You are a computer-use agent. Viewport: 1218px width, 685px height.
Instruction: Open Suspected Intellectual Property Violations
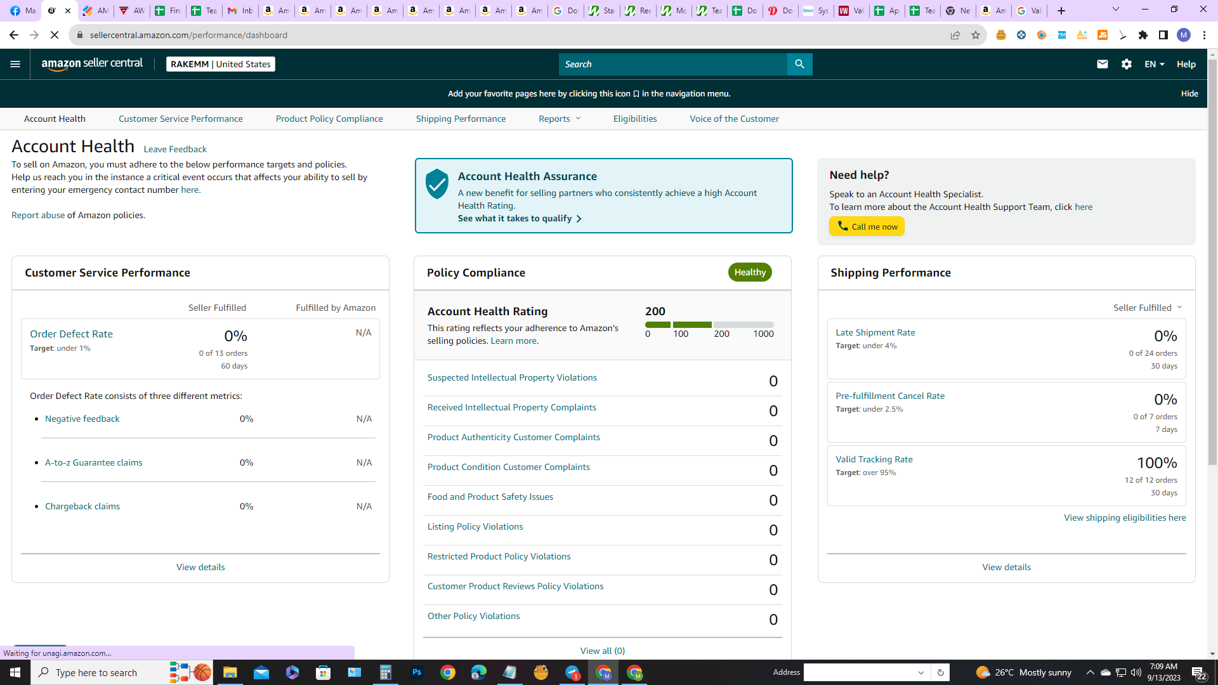tap(512, 377)
